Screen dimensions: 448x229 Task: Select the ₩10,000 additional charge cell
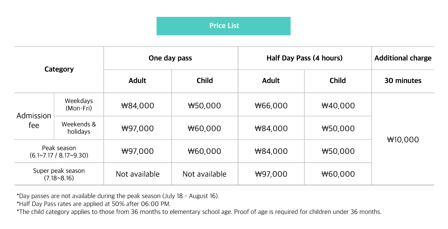pos(403,140)
